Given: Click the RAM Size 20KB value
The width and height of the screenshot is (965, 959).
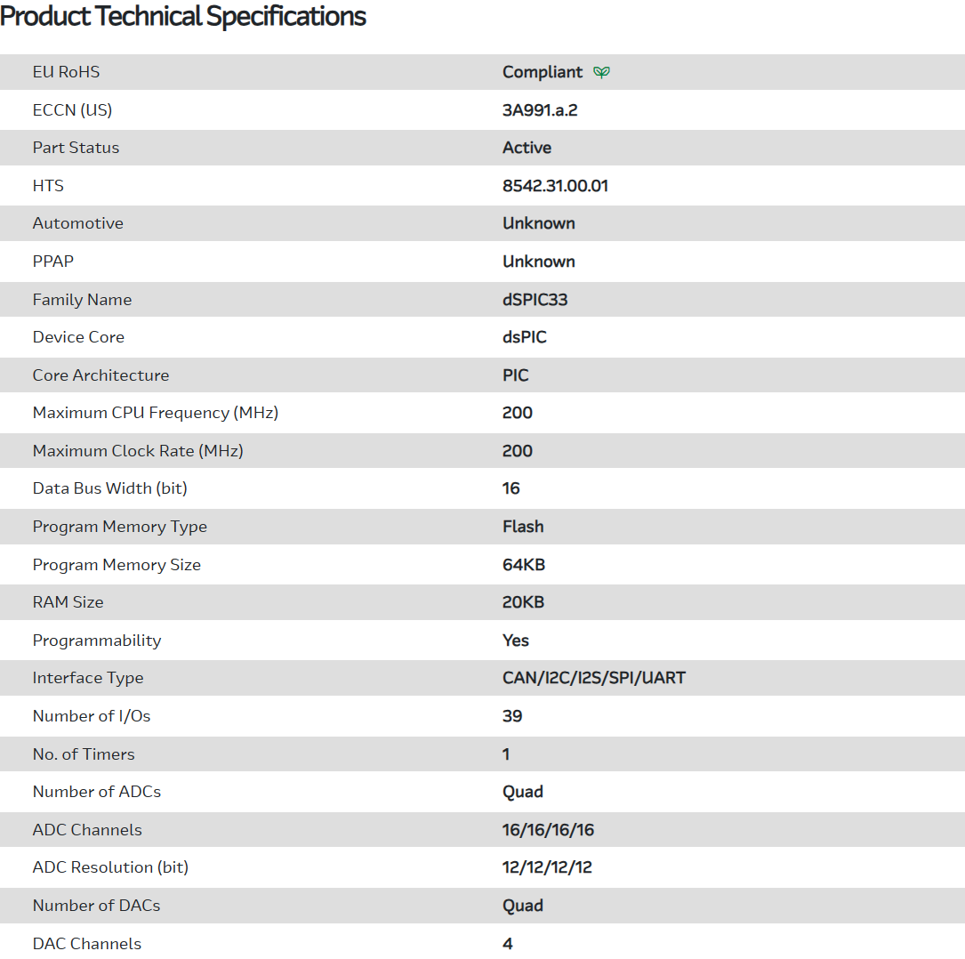Looking at the screenshot, I should pos(523,602).
